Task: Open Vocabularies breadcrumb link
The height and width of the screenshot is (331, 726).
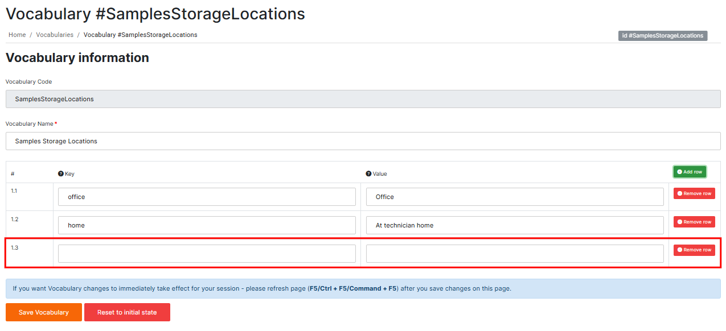Action: (55, 35)
